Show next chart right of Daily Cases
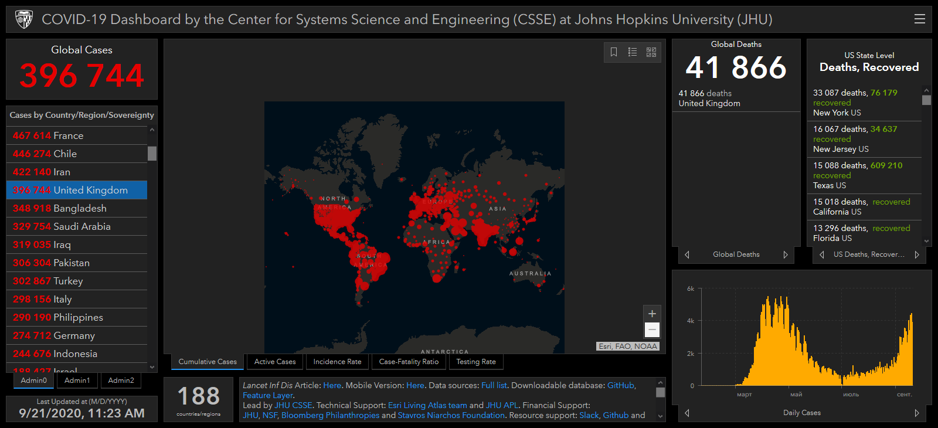 [917, 413]
